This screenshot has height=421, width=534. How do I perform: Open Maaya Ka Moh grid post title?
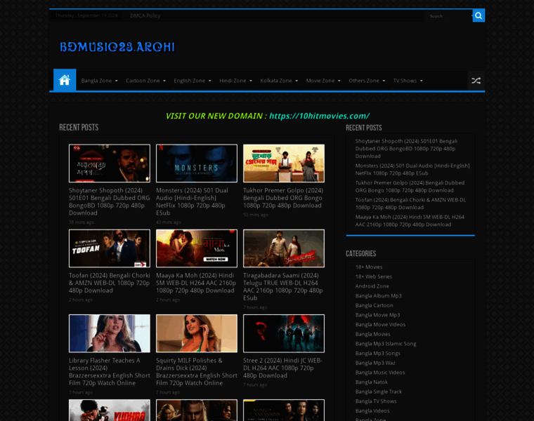pyautogui.click(x=196, y=283)
